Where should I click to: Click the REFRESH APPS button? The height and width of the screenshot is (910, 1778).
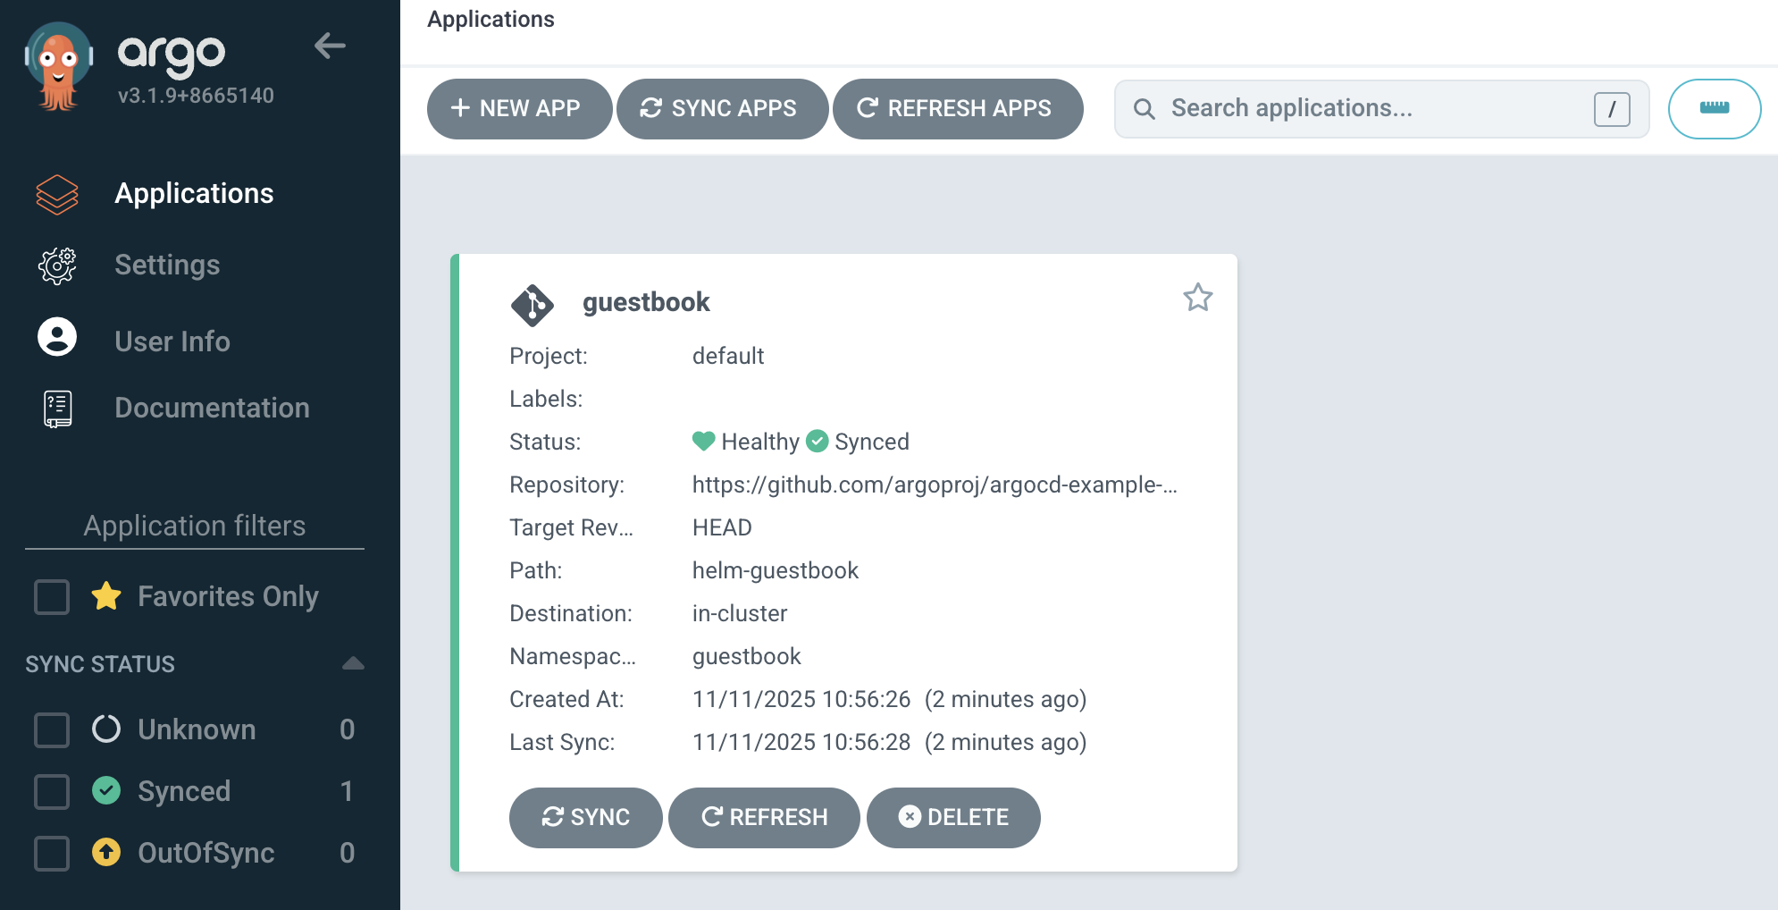point(957,108)
